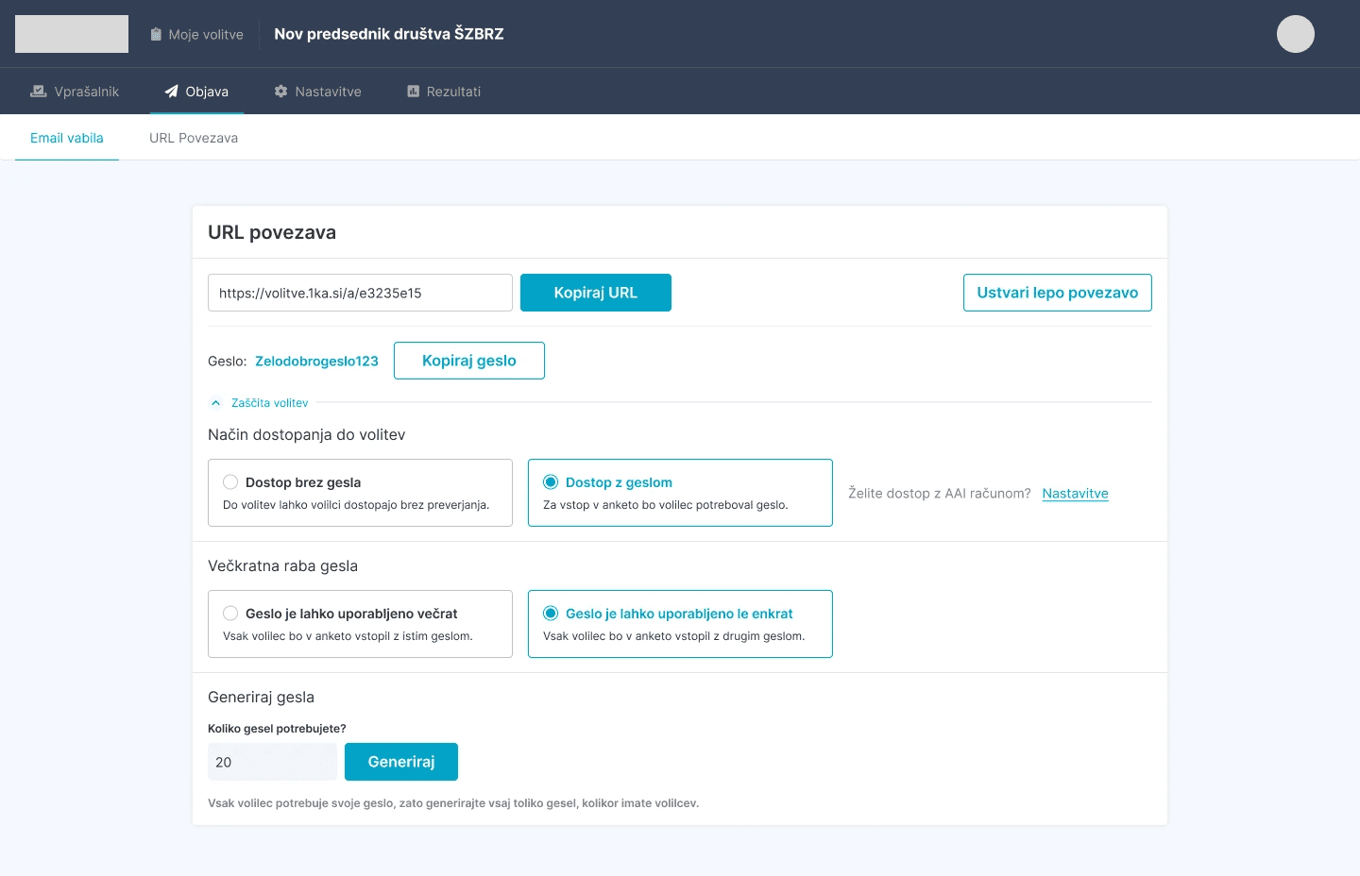Select "Geslo je lahko uporabljeno večkrat"

pos(230,613)
